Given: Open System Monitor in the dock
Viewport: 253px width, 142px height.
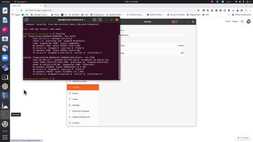Looking at the screenshot, I should pos(5,77).
